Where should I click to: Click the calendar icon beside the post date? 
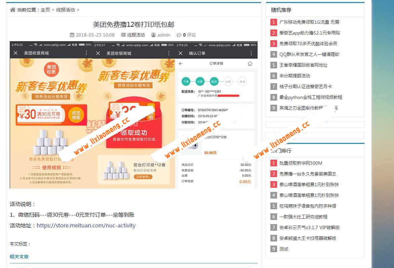[72, 35]
